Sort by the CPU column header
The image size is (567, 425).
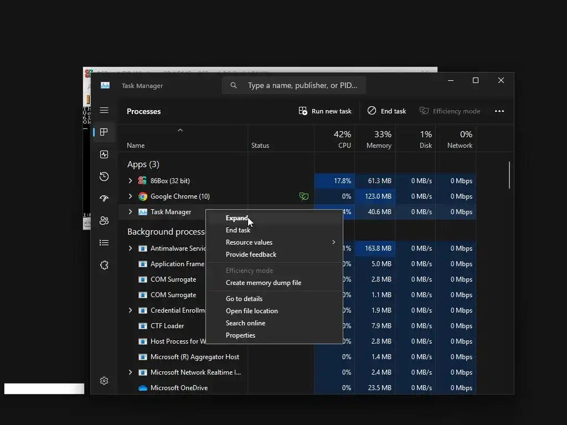pos(334,139)
